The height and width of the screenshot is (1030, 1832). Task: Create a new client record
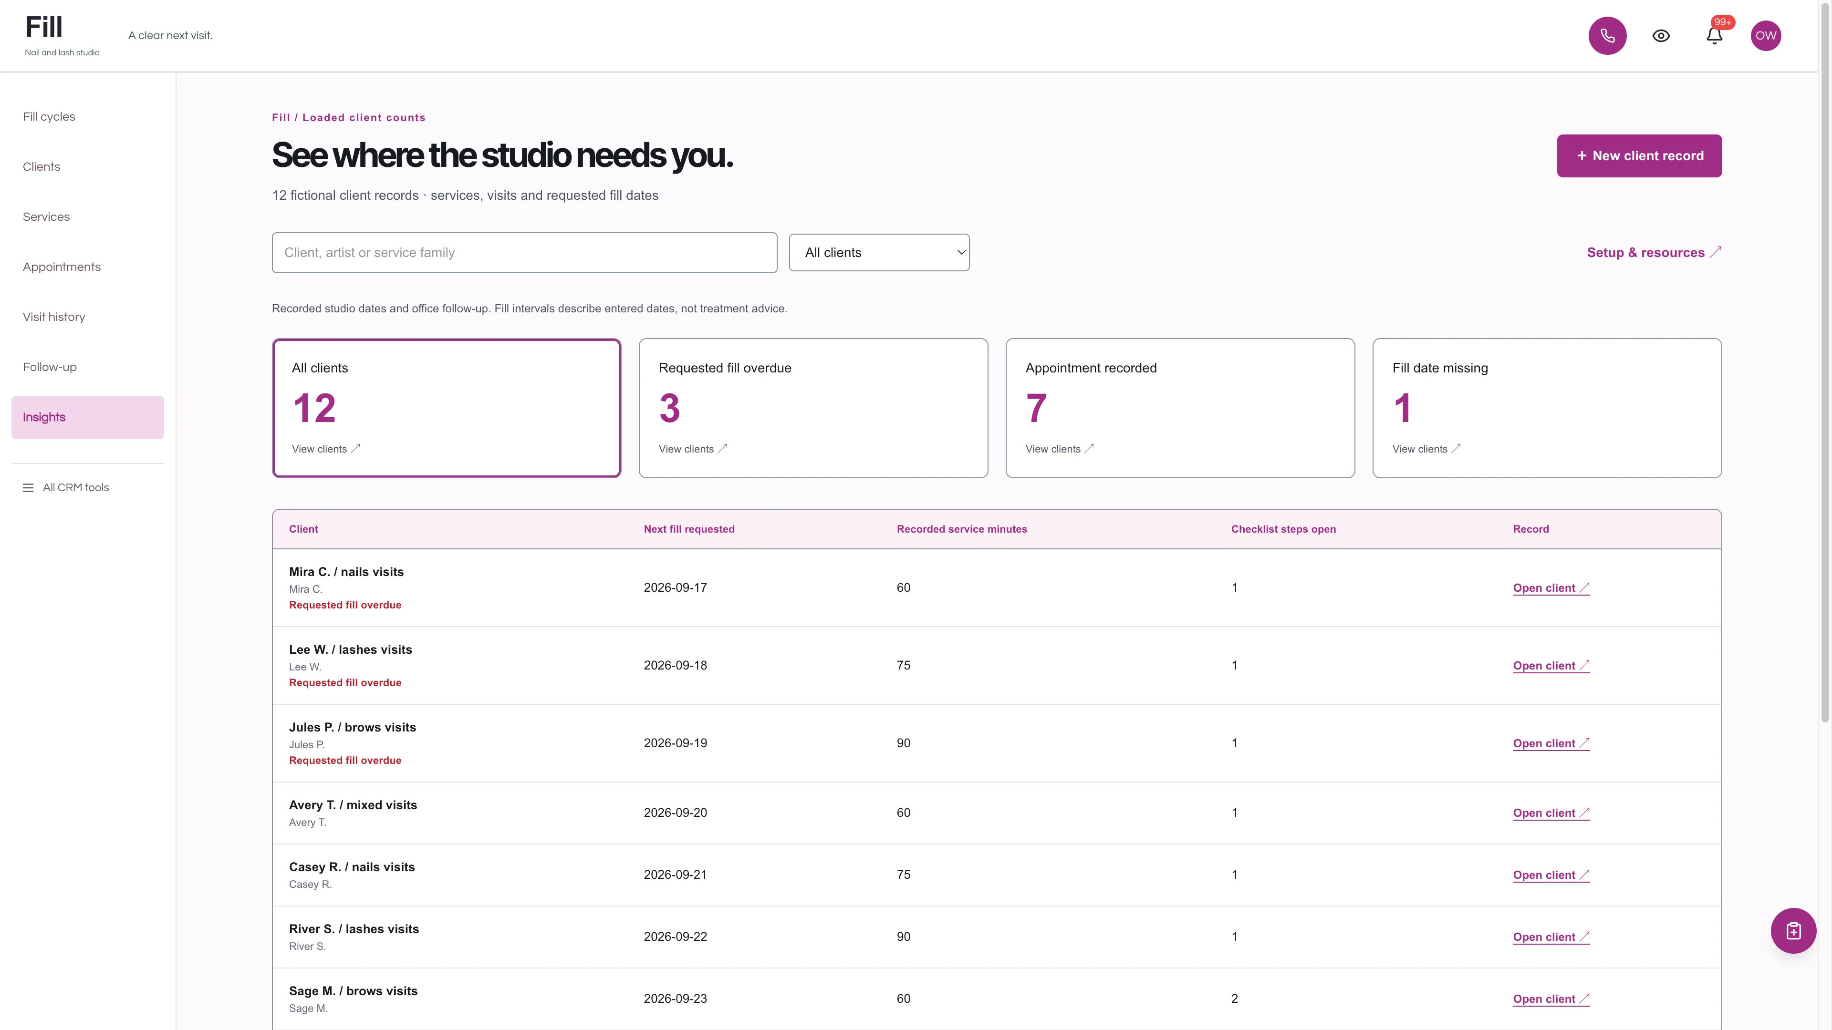click(1639, 155)
